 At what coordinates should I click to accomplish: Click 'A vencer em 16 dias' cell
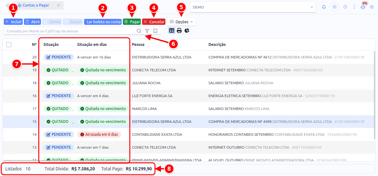point(94,57)
